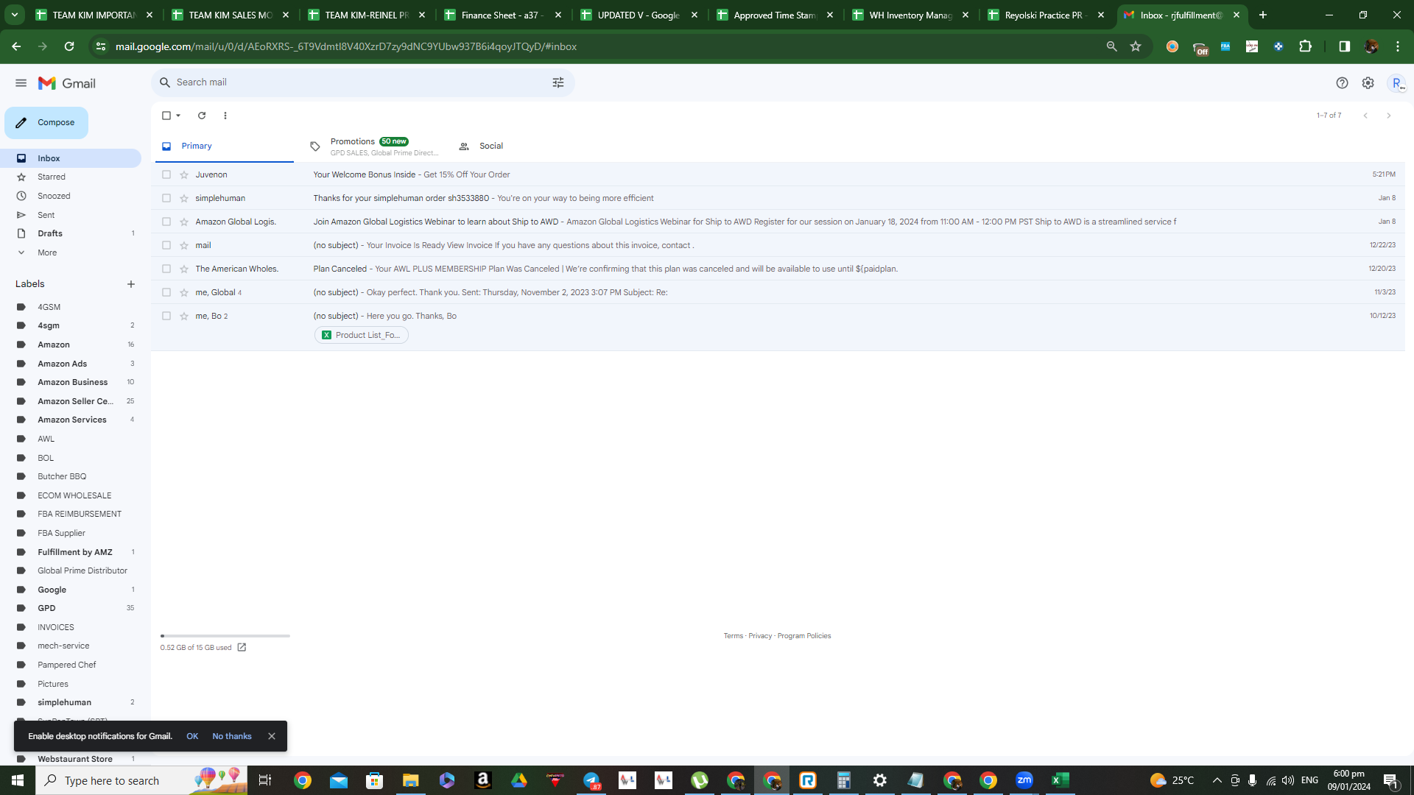Open the select dropdown arrow
The height and width of the screenshot is (795, 1414).
(x=178, y=116)
